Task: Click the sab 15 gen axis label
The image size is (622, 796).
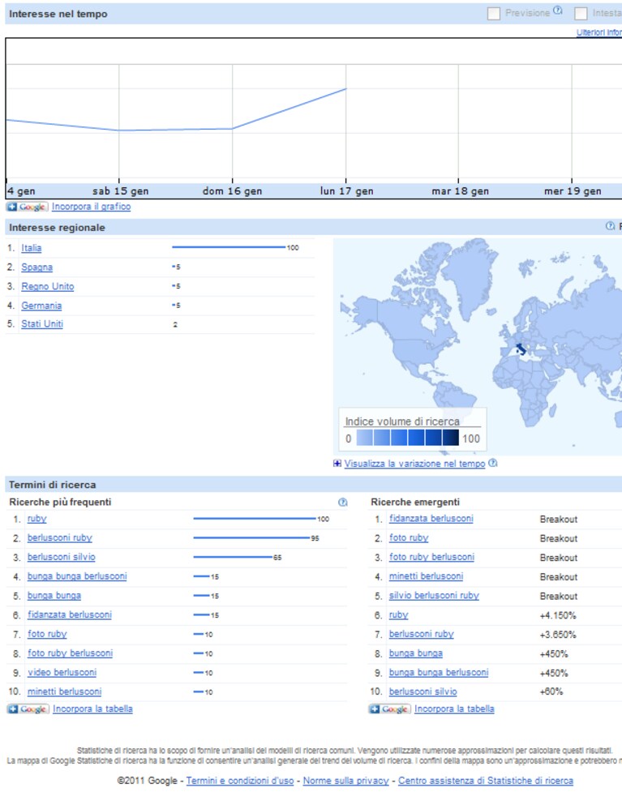Action: (120, 191)
